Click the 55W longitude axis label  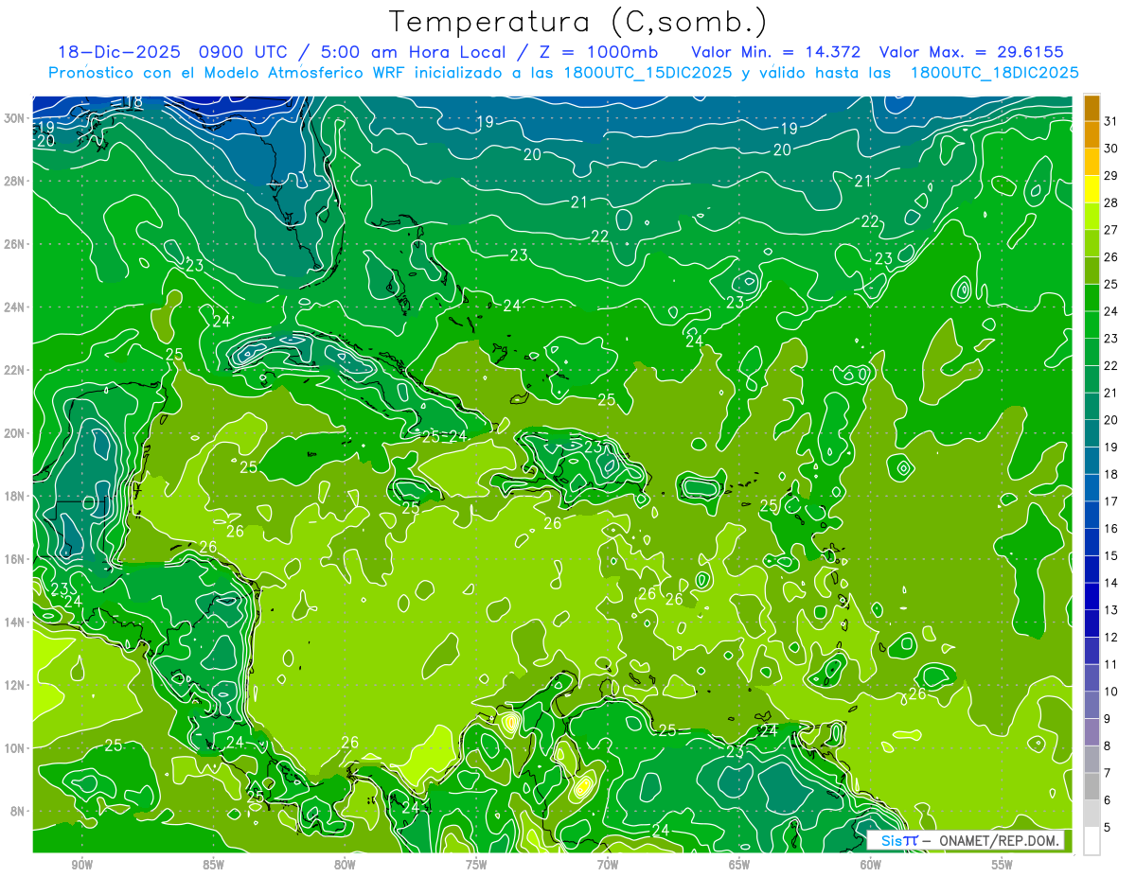point(1002,865)
